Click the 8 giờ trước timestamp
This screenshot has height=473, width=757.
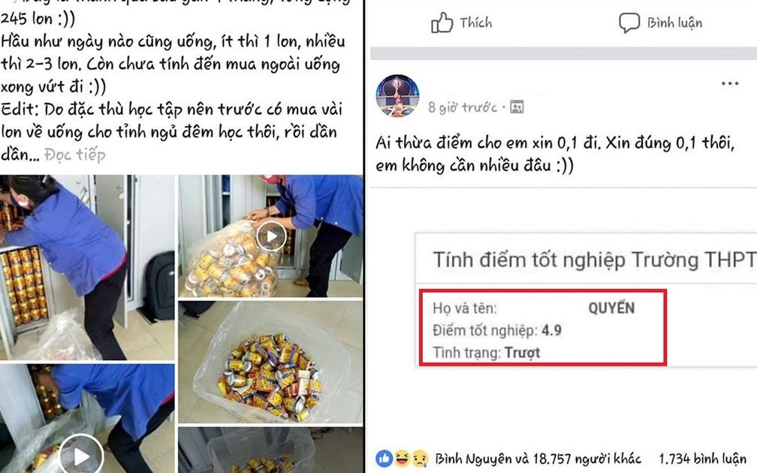pos(463,107)
